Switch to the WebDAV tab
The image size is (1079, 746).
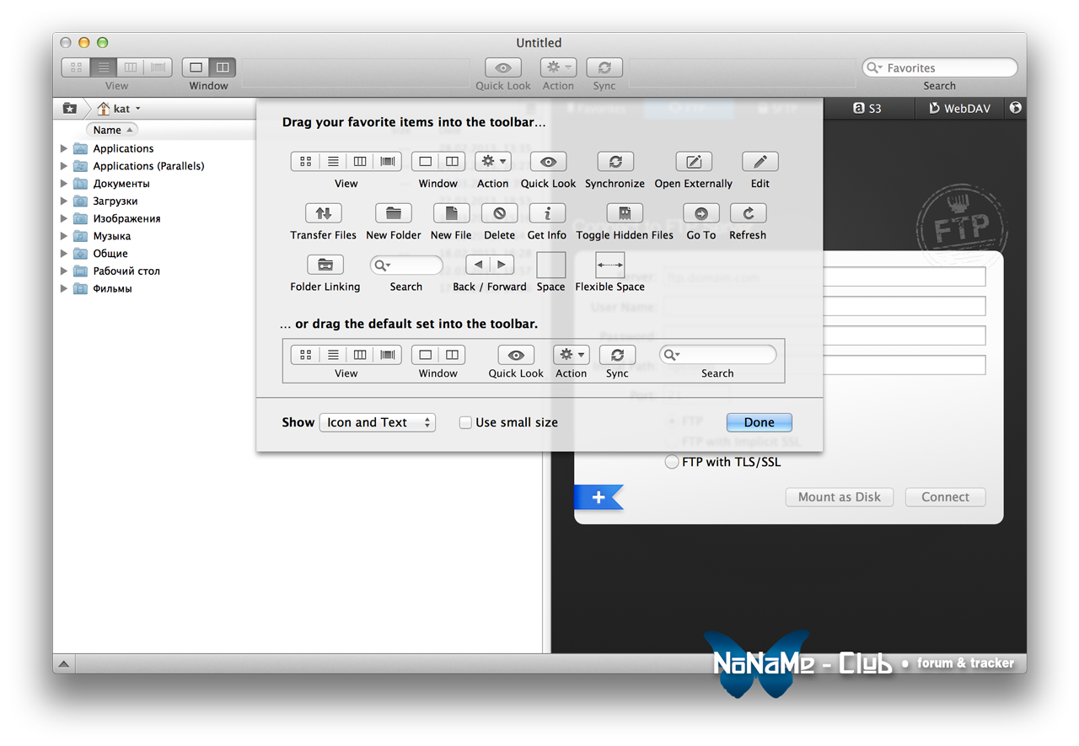[x=959, y=109]
